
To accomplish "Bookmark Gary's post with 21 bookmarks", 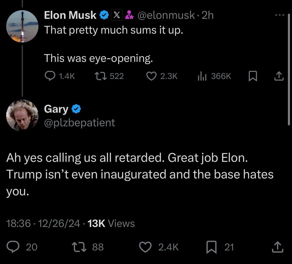I will pos(211,247).
